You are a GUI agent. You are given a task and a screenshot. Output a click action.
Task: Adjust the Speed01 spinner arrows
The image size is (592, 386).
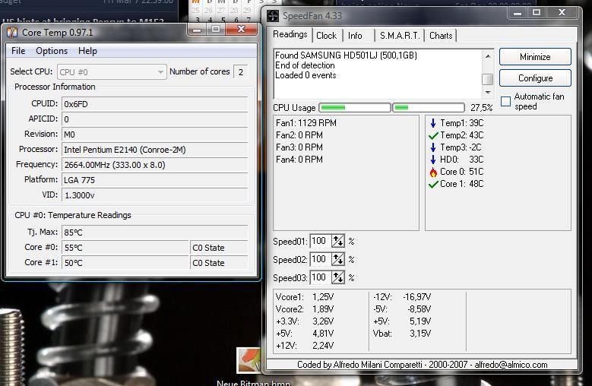[x=338, y=241]
